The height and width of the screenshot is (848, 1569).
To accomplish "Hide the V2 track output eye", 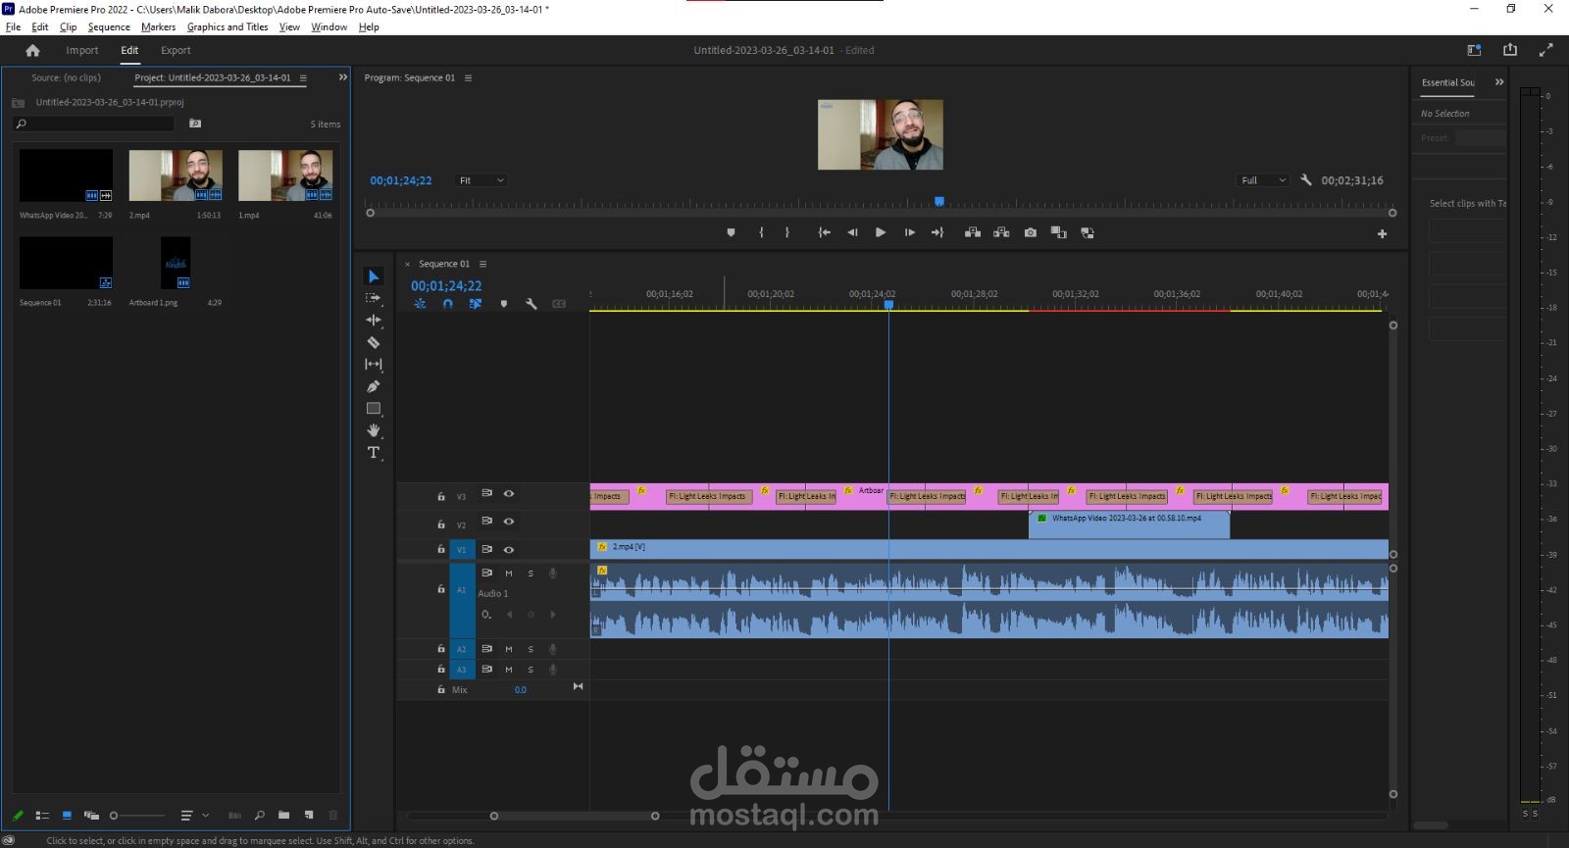I will pos(509,522).
